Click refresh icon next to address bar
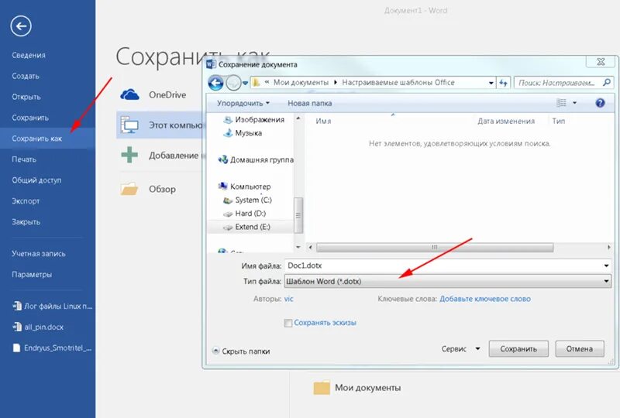Viewport: 620px width, 418px height. 503,83
